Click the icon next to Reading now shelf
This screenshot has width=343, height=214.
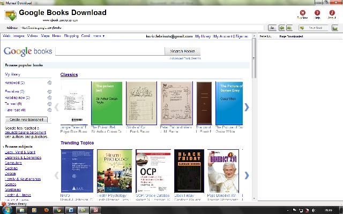pos(50,97)
